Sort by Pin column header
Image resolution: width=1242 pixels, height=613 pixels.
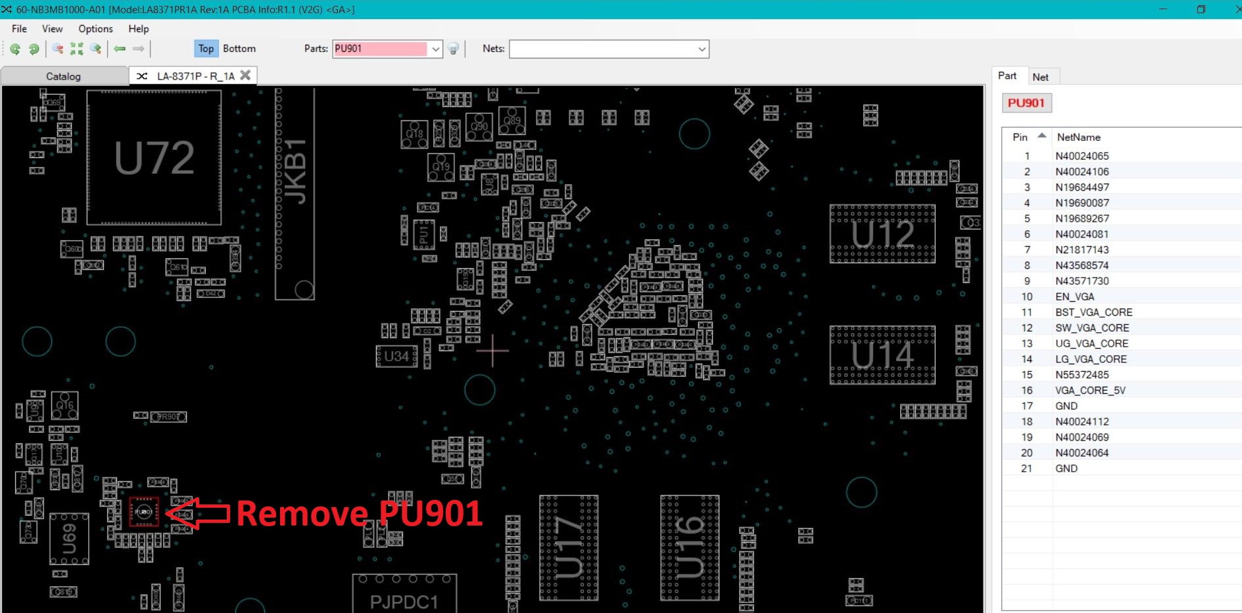1020,137
